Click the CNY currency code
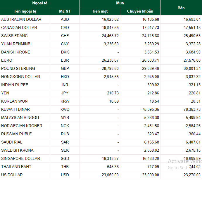 click(65, 44)
